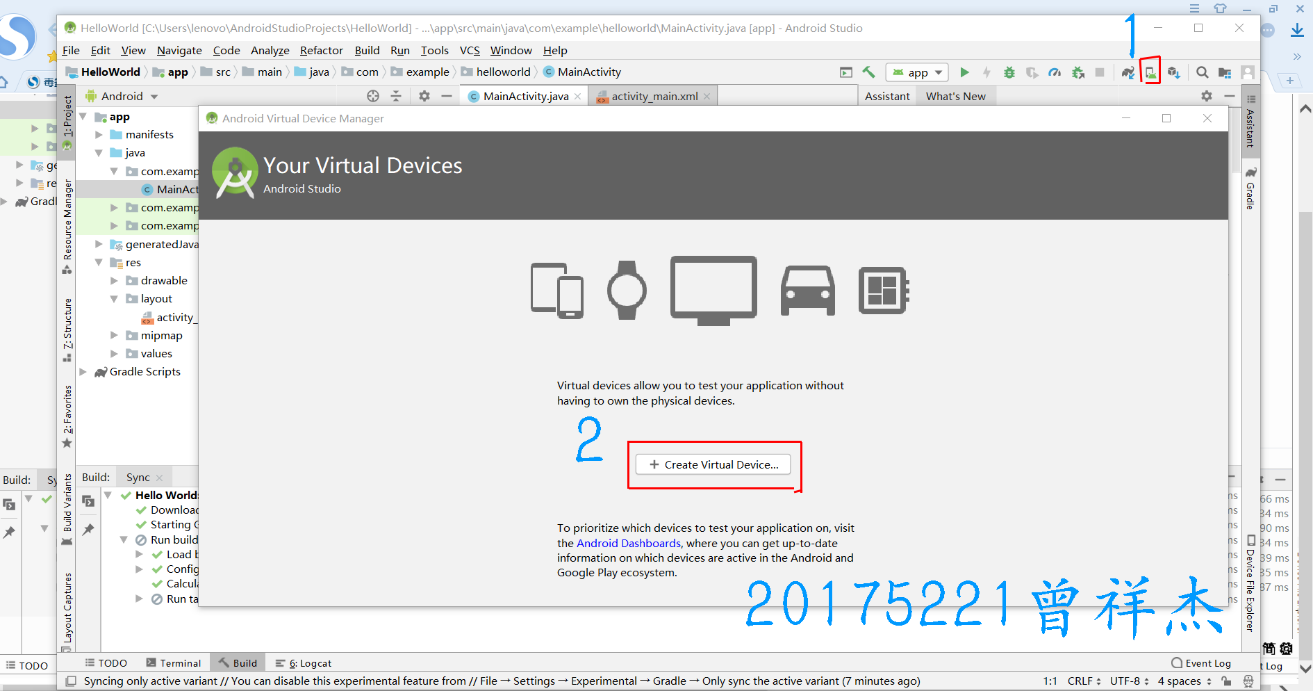The width and height of the screenshot is (1313, 691).
Task: Switch to activity_main.xml editor tab
Action: coord(654,96)
